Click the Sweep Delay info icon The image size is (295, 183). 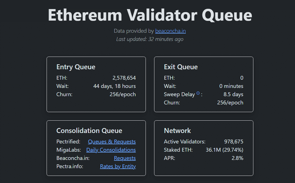(x=198, y=93)
